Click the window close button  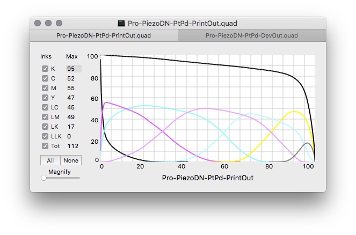coord(38,24)
